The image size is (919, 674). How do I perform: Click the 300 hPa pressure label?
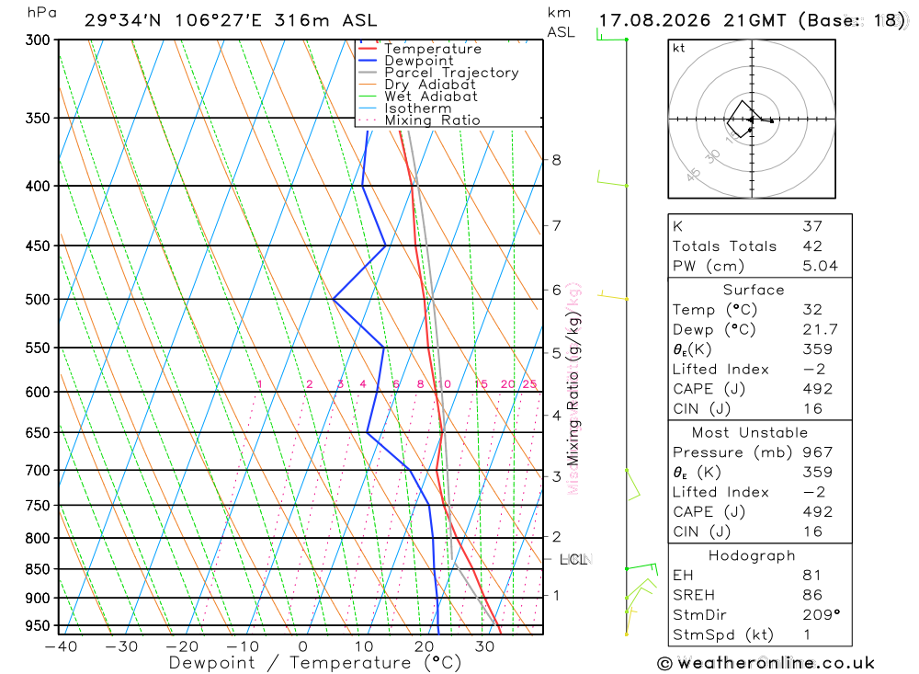click(x=38, y=40)
